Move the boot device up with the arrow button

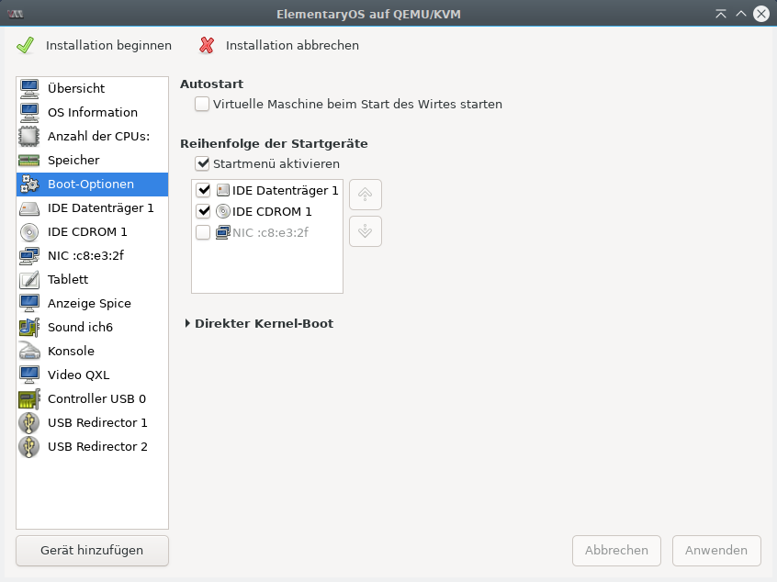pos(366,195)
